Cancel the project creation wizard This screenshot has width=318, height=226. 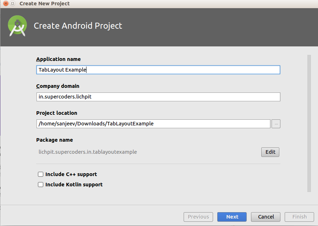pyautogui.click(x=266, y=217)
